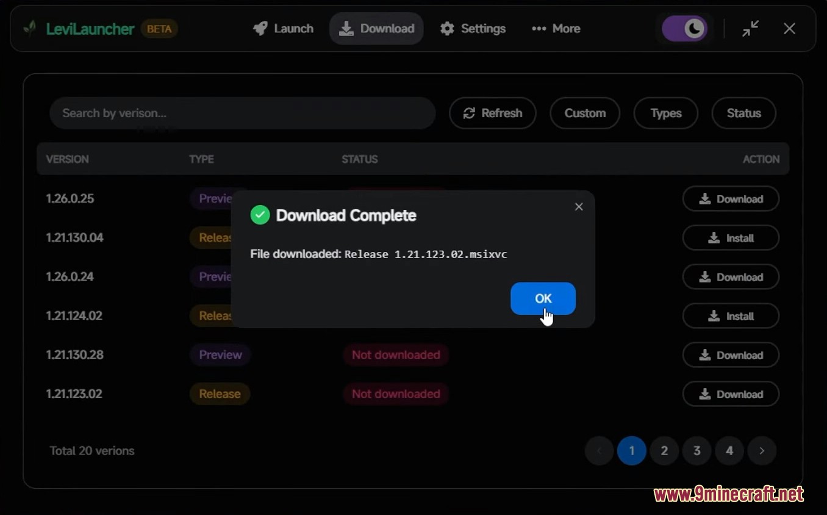Click the next page chevron arrow
827x515 pixels.
coord(762,451)
